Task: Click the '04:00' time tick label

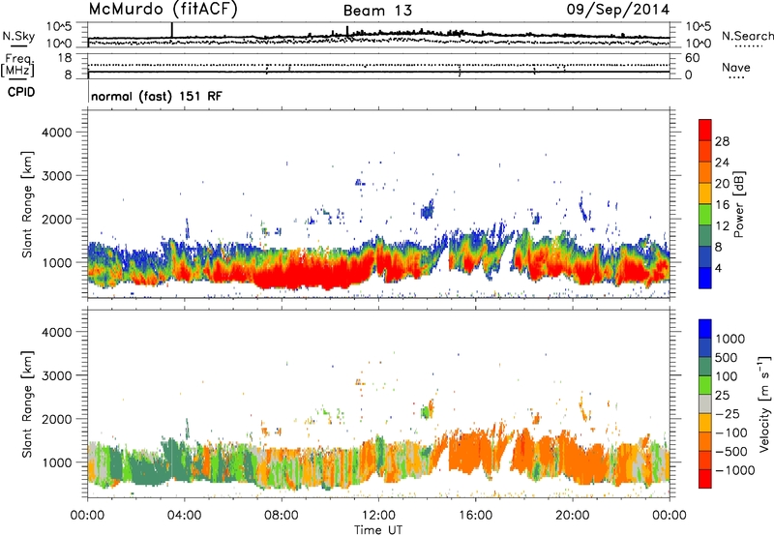Action: pos(184,516)
